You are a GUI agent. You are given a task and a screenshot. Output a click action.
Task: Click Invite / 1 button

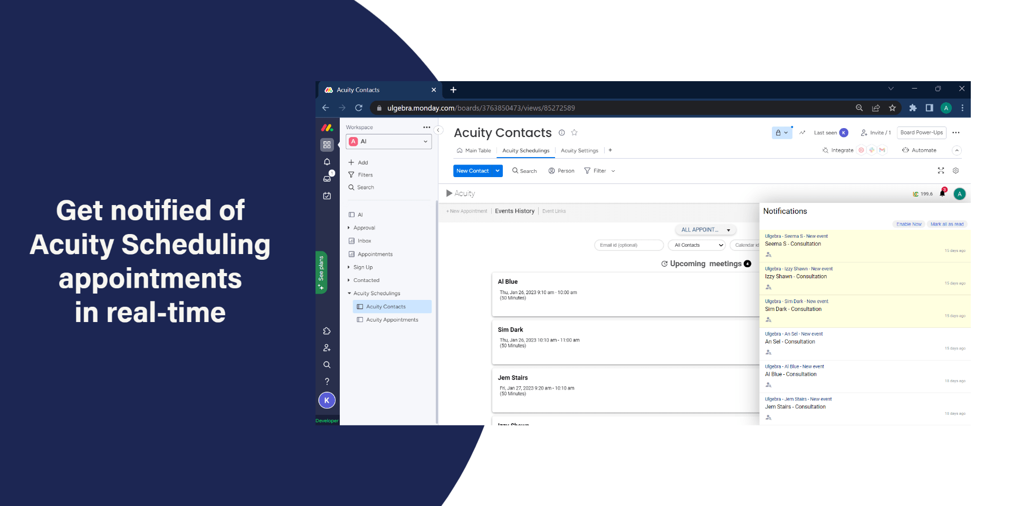876,133
